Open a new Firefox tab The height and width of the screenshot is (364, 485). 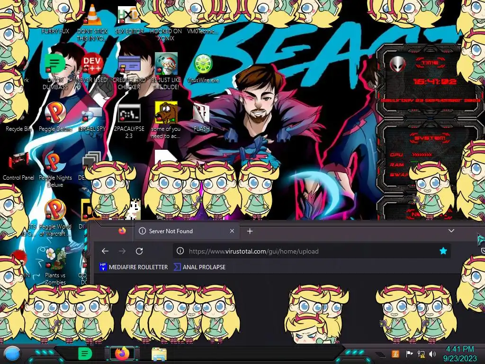[x=250, y=231]
